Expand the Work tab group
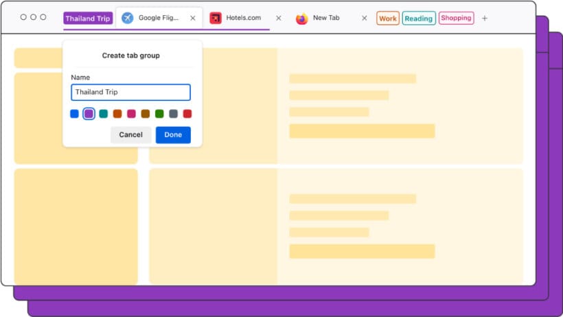The image size is (563, 317). pyautogui.click(x=388, y=19)
